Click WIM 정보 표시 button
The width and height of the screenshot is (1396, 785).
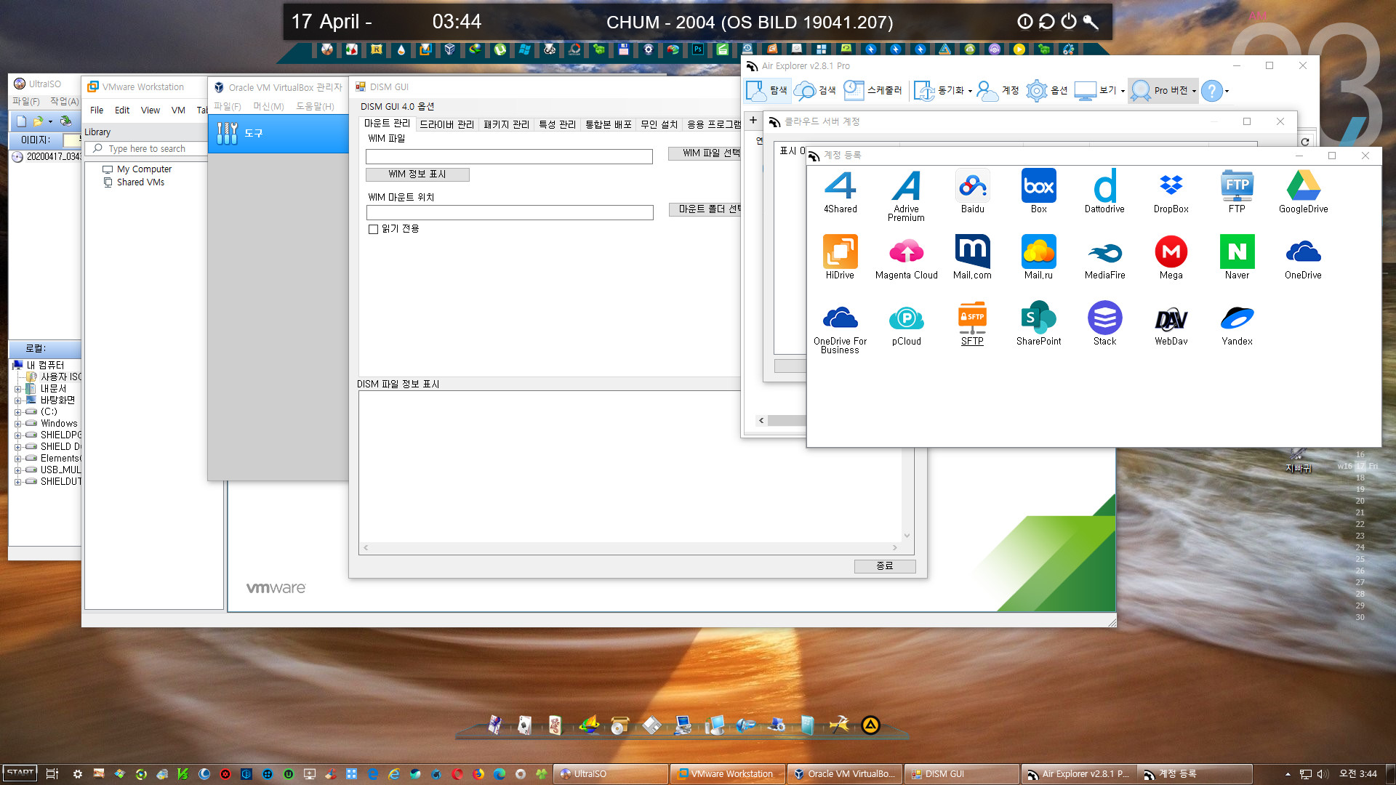417,174
